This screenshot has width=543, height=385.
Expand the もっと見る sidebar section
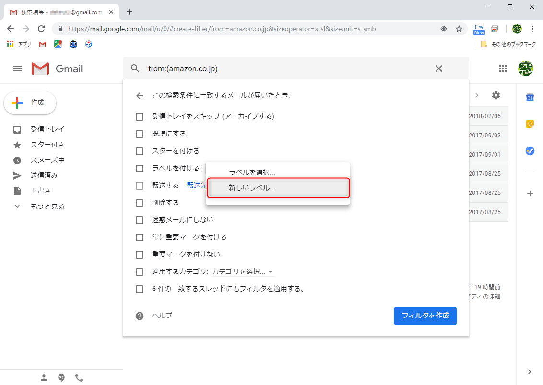[x=48, y=206]
